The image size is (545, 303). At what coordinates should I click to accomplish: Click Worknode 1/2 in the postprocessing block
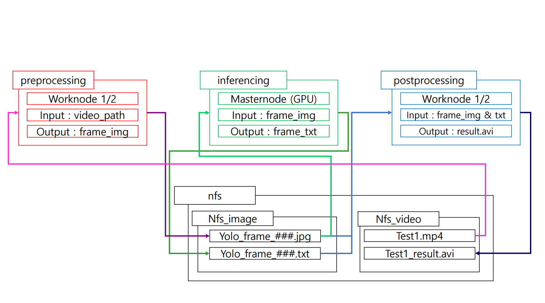[x=456, y=99]
